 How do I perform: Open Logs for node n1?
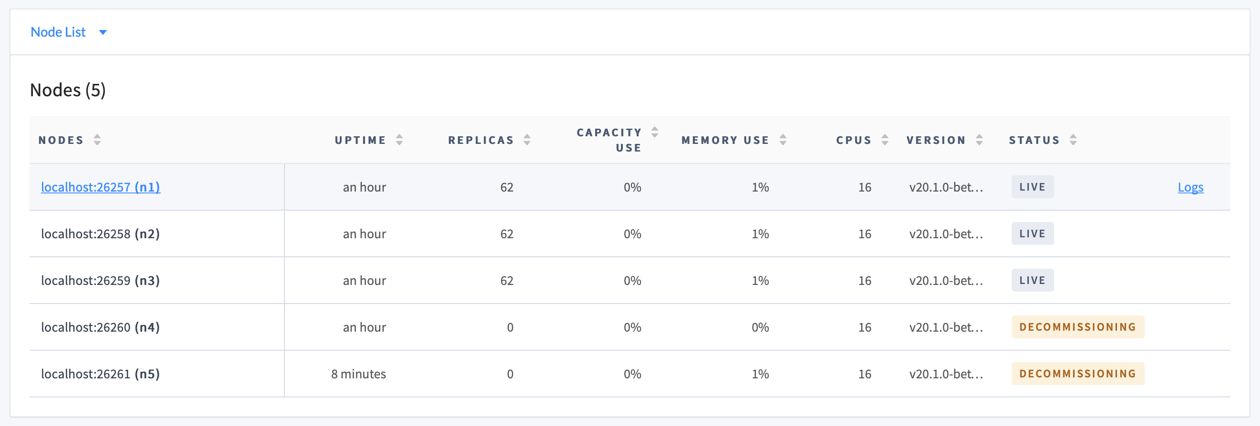(1190, 187)
